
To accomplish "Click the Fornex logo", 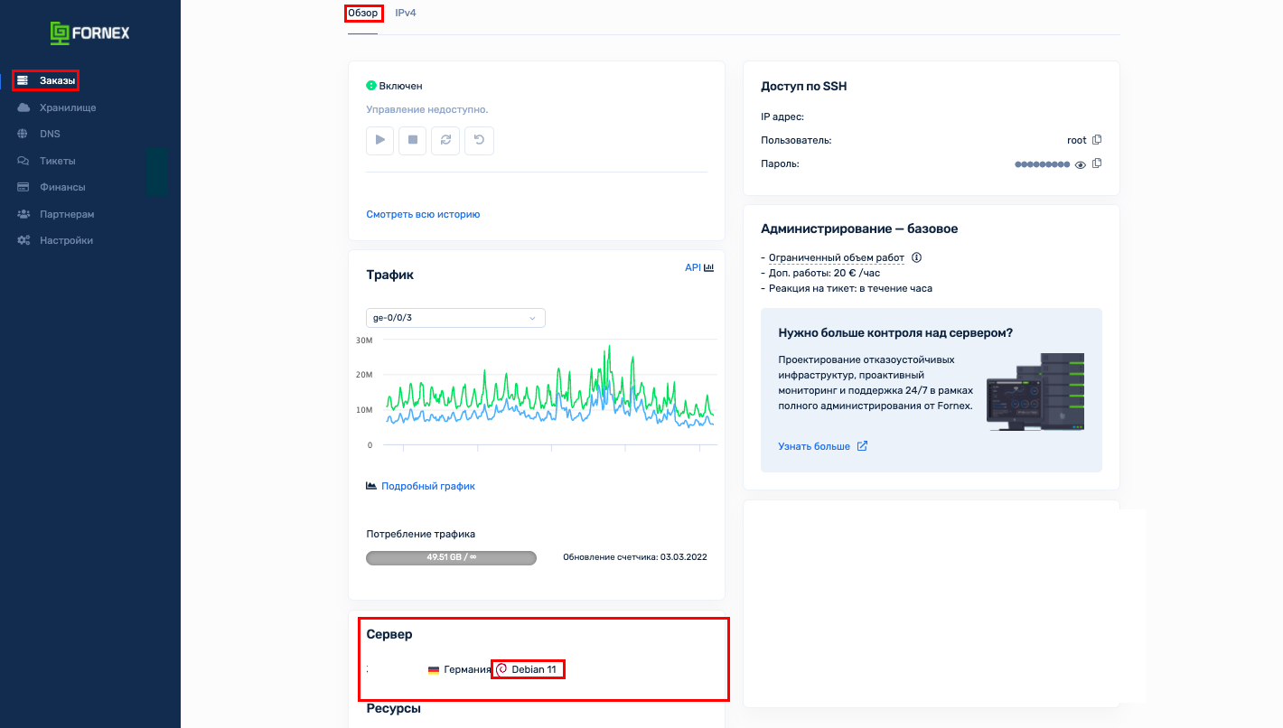I will pos(89,33).
